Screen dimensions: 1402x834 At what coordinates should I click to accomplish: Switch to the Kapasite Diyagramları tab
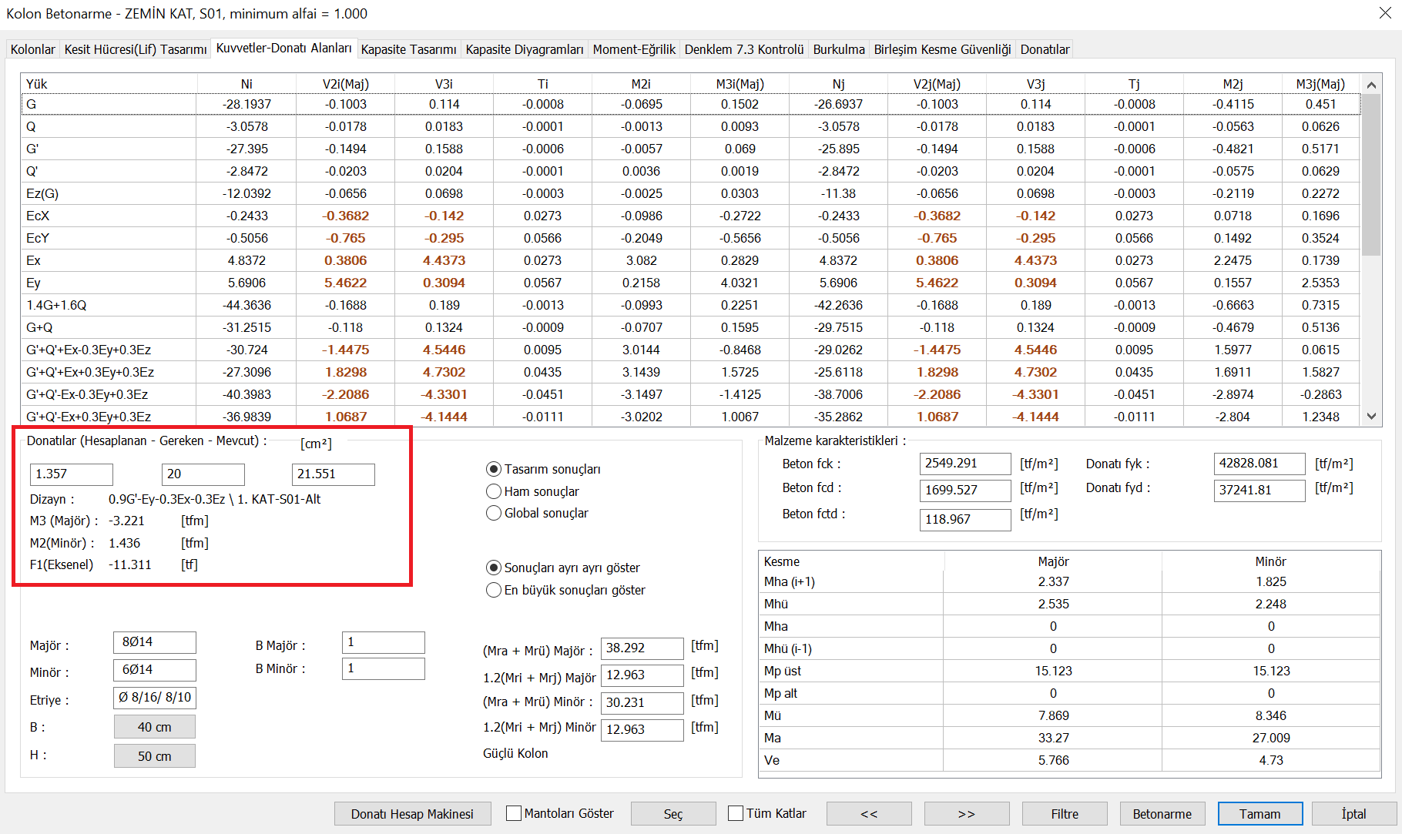pyautogui.click(x=524, y=49)
